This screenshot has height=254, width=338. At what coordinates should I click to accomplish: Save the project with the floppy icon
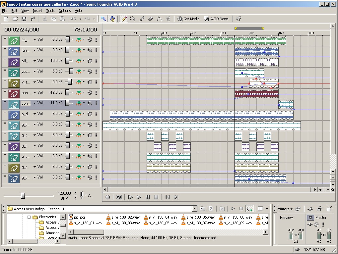coord(24,19)
